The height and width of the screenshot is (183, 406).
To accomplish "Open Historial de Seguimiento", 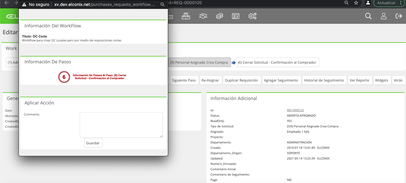I will pos(324,80).
